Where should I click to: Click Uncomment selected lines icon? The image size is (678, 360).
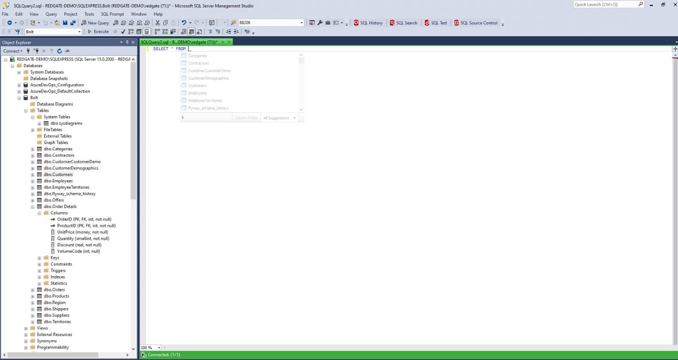[218, 32]
